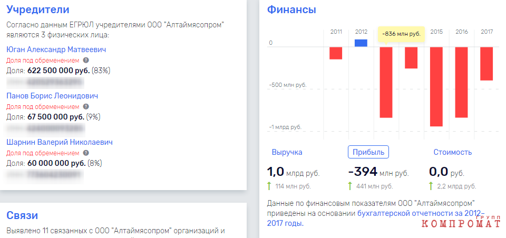The height and width of the screenshot is (238, 506).
Task: Click the -836 млн руб. tooltip
Action: [x=401, y=34]
